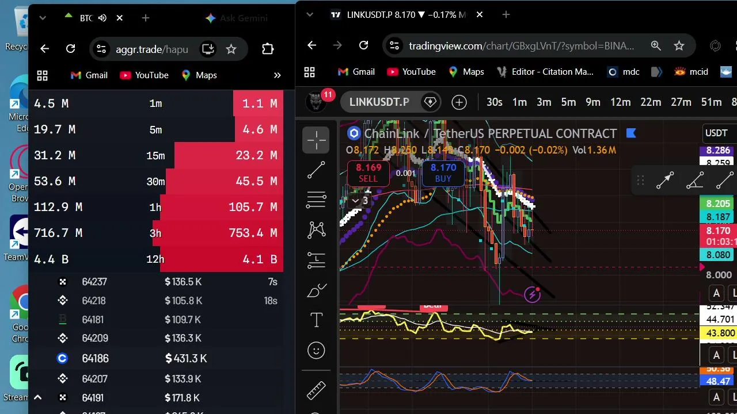Open the tab search dropdown in TradingView window
737x414 pixels.
click(x=310, y=14)
